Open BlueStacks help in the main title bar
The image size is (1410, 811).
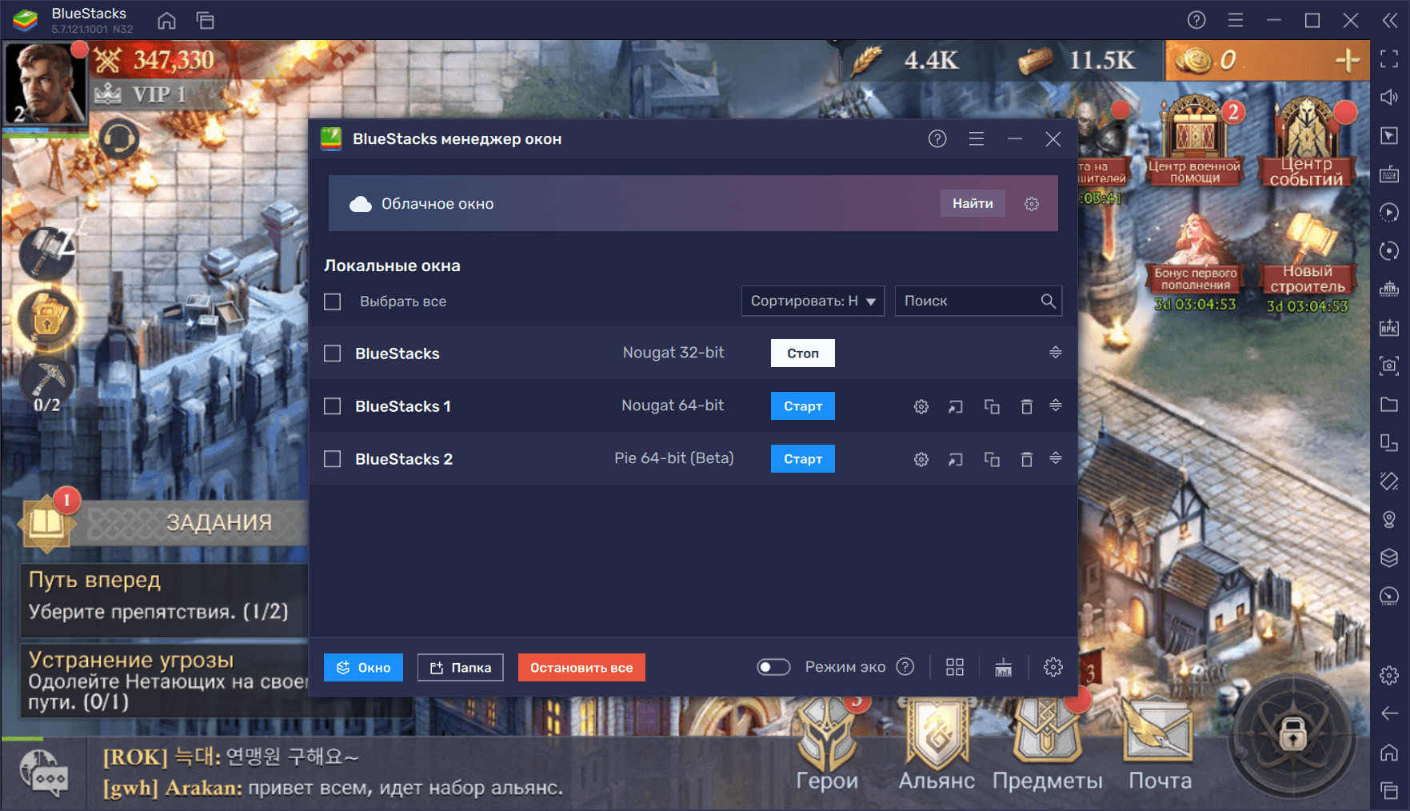[1196, 20]
